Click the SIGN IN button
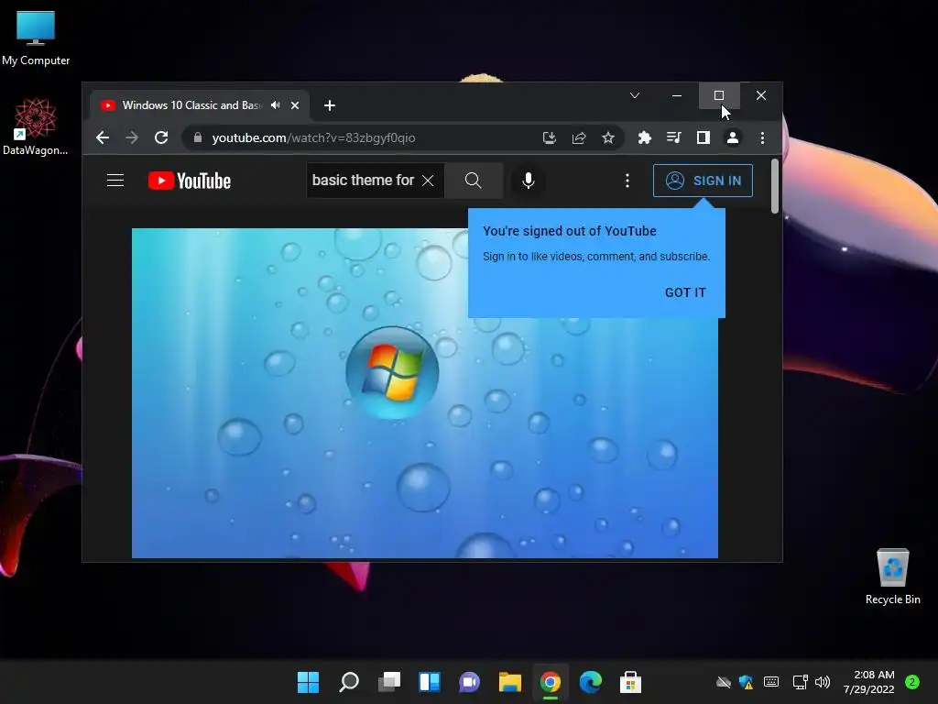Viewport: 938px width, 704px height. pyautogui.click(x=703, y=181)
